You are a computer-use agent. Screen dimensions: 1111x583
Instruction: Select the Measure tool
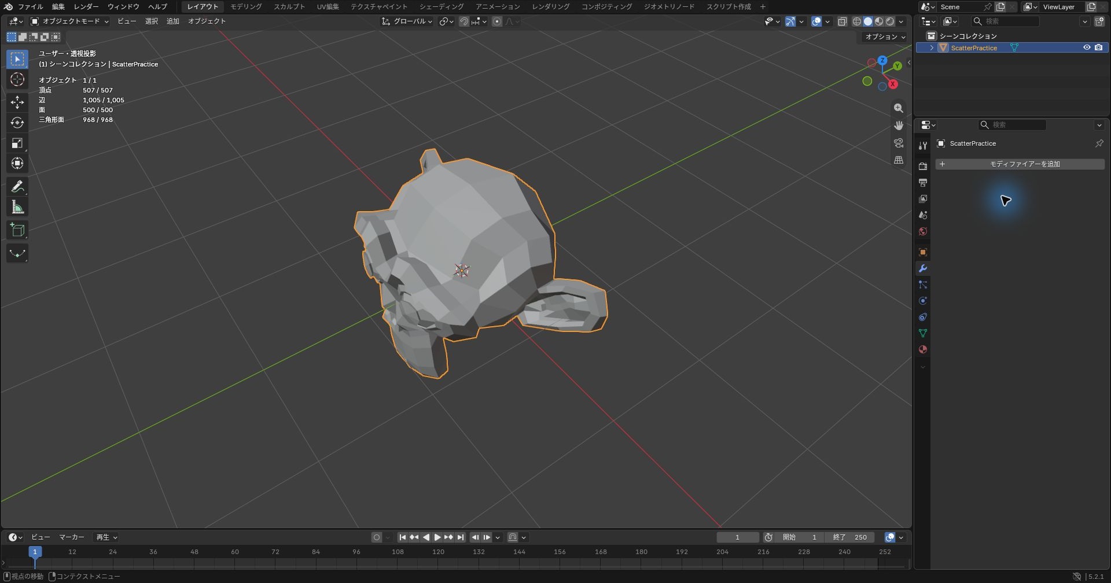[17, 207]
